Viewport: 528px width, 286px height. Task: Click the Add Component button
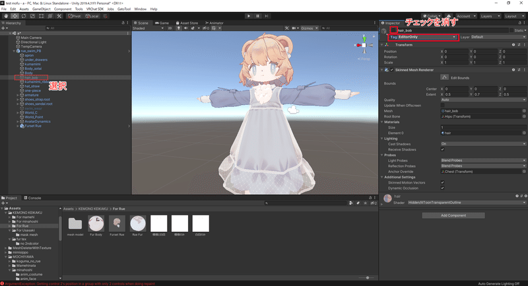[453, 215]
